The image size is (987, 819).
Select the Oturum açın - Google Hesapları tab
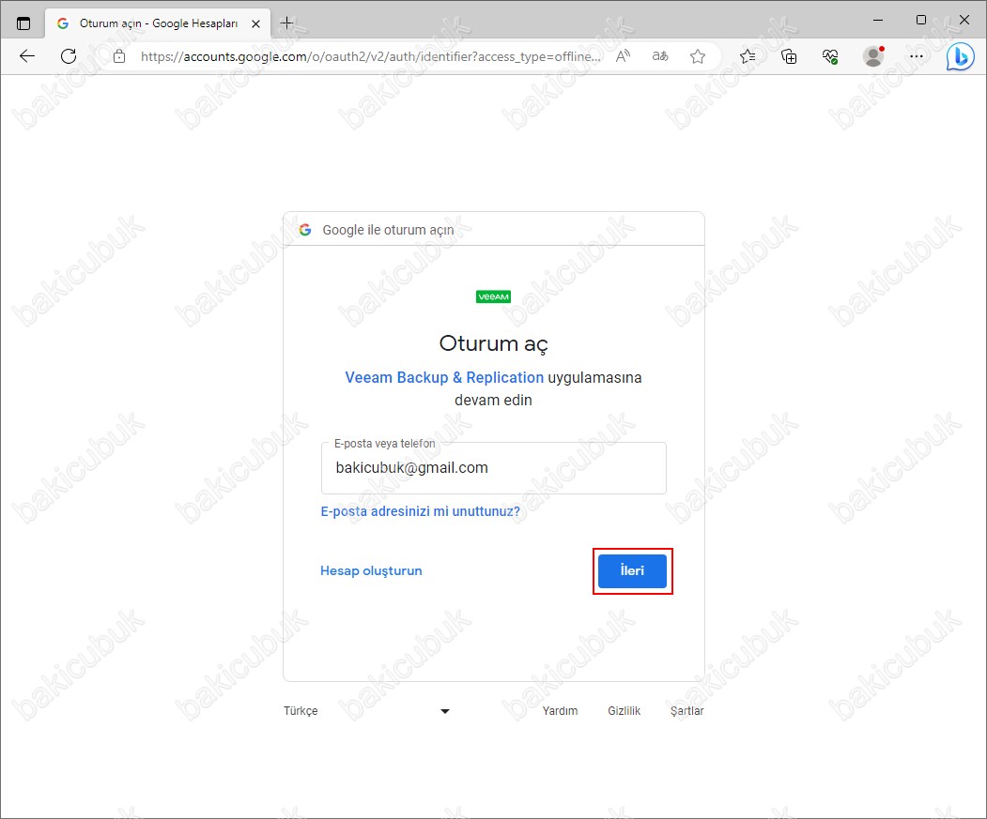[x=158, y=23]
